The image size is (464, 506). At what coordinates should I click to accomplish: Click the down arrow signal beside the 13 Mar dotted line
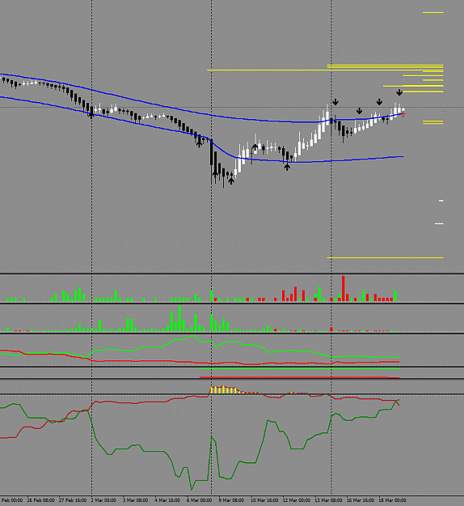[x=335, y=102]
